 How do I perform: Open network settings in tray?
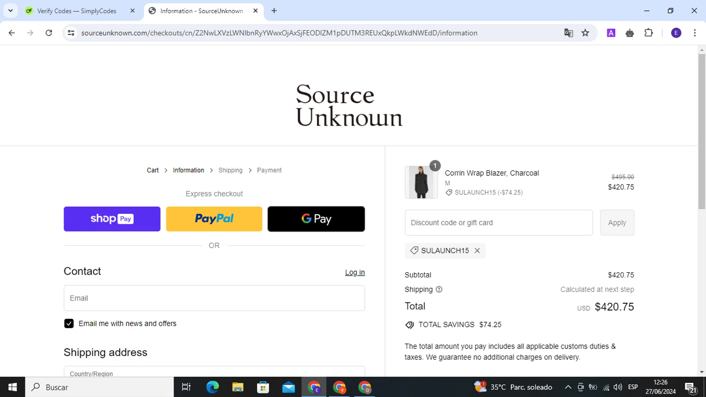(606, 387)
